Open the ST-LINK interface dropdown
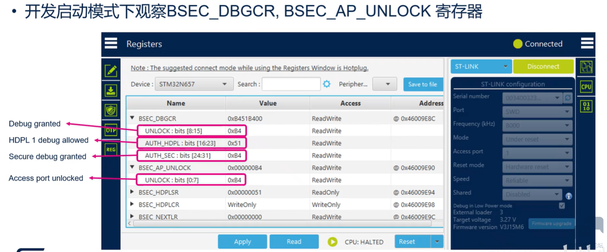This screenshot has width=607, height=252. click(x=481, y=67)
